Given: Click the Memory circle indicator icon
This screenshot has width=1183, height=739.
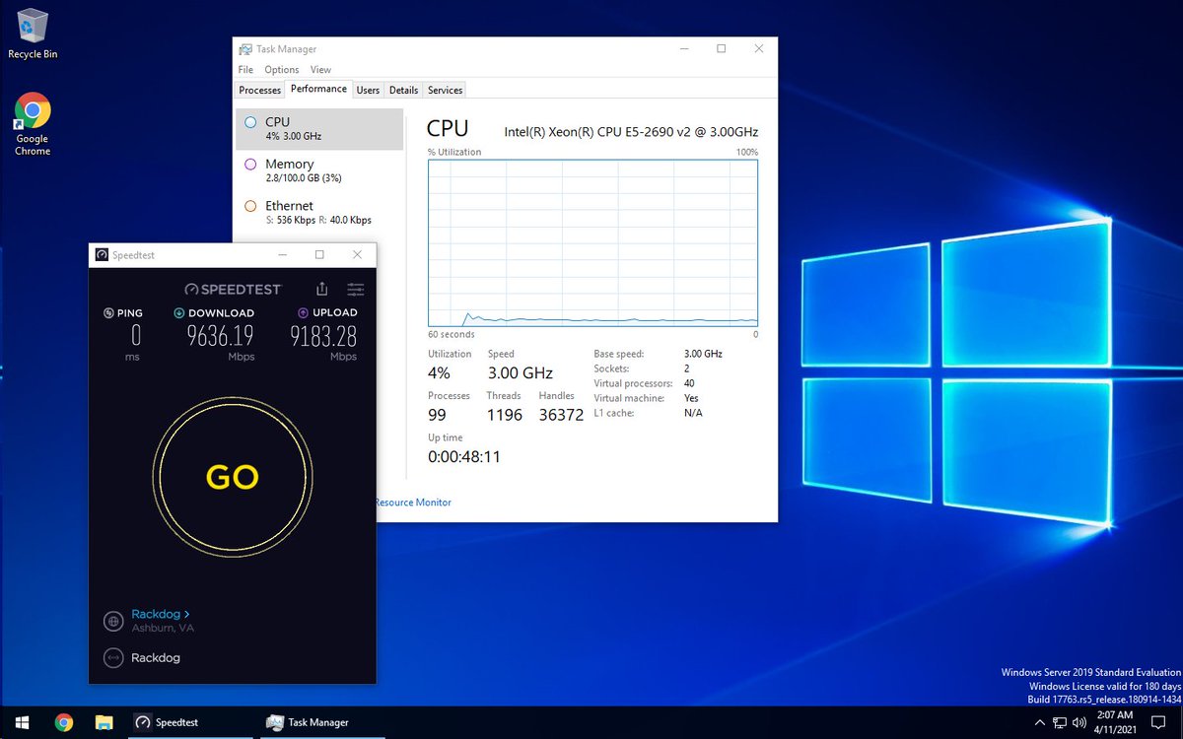Looking at the screenshot, I should (250, 165).
